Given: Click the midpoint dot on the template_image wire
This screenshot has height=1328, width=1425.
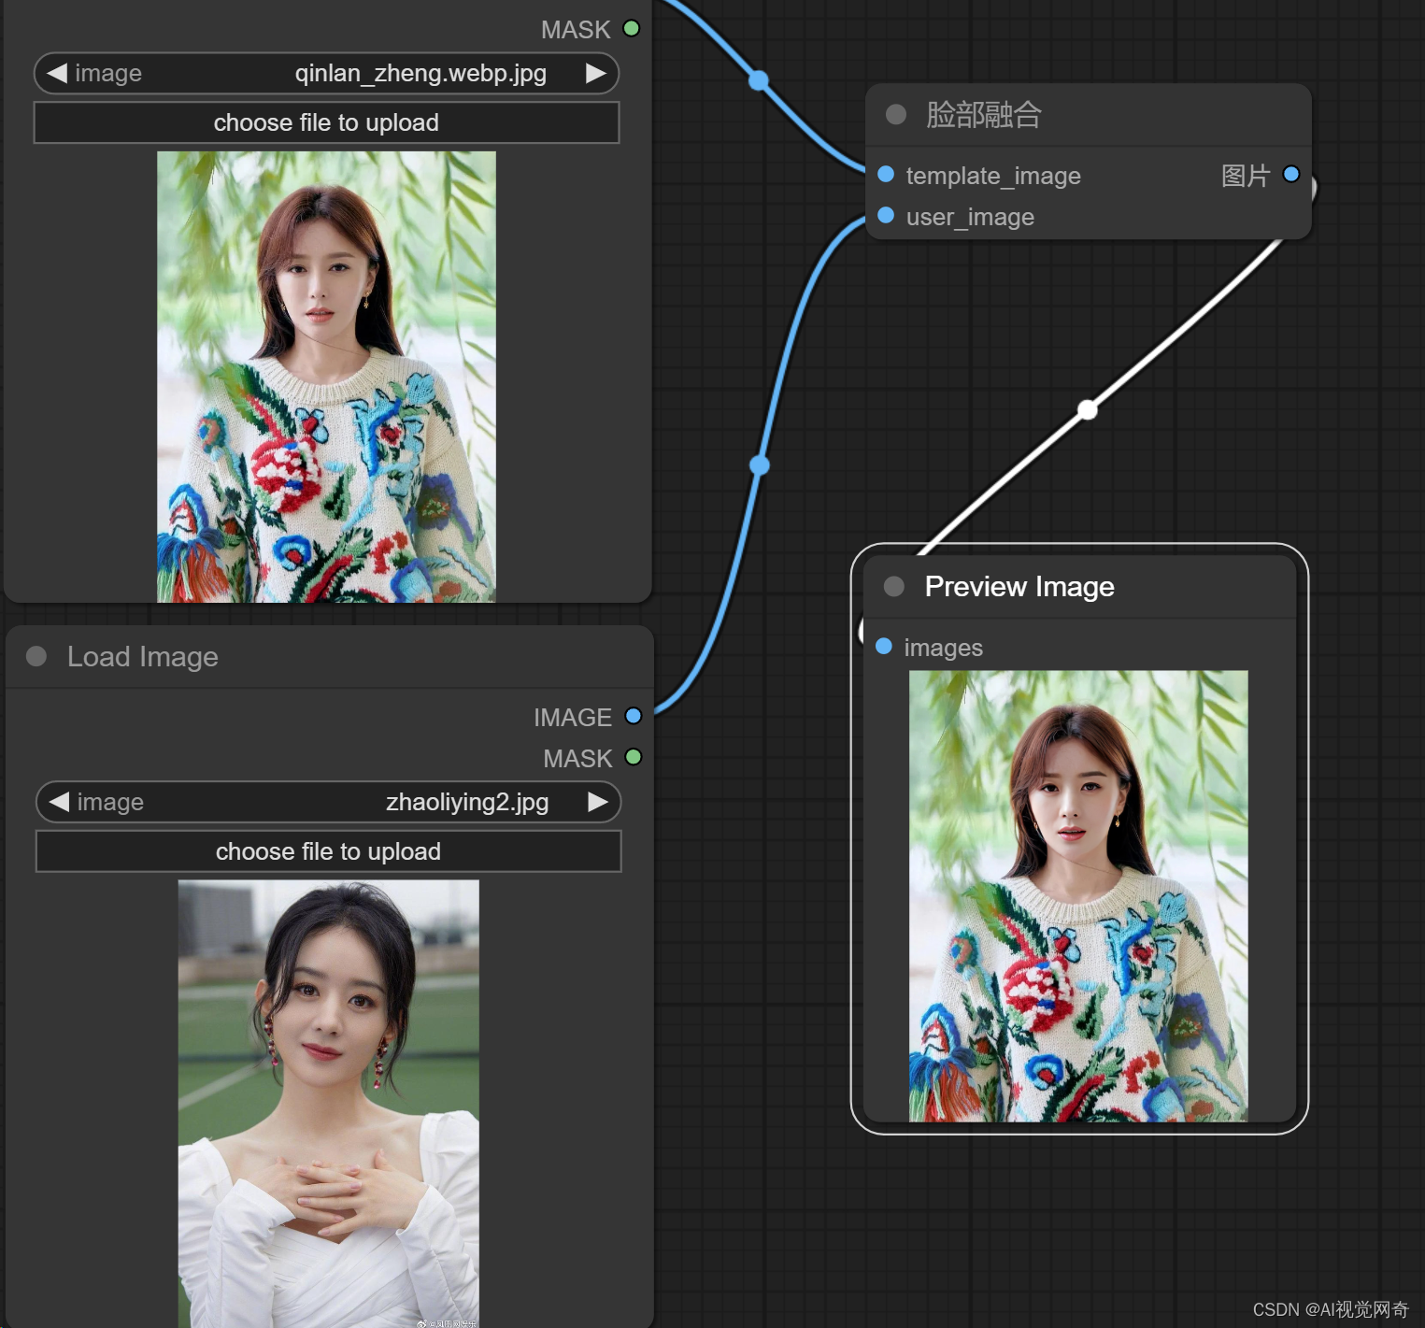Looking at the screenshot, I should tap(759, 80).
